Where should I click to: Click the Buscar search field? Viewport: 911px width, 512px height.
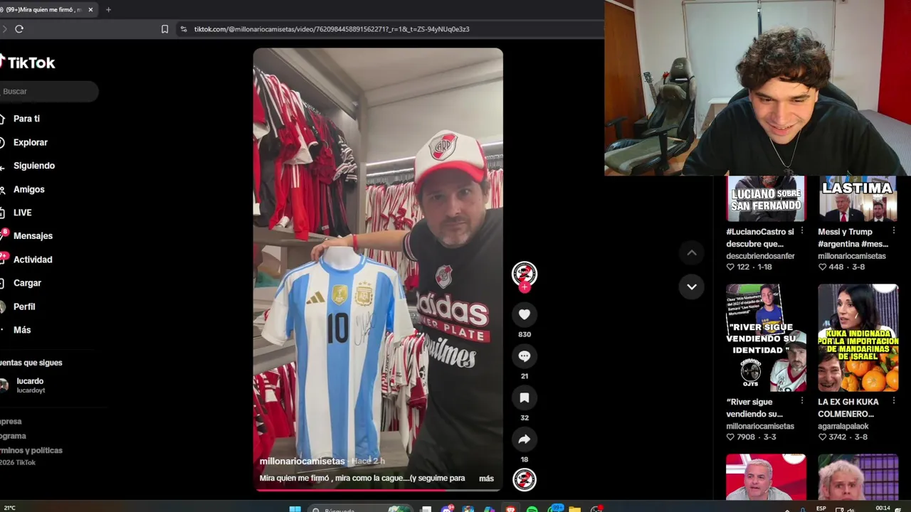(48, 91)
